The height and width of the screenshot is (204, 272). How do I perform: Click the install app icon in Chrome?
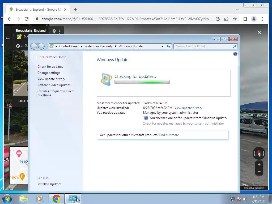tap(218, 19)
